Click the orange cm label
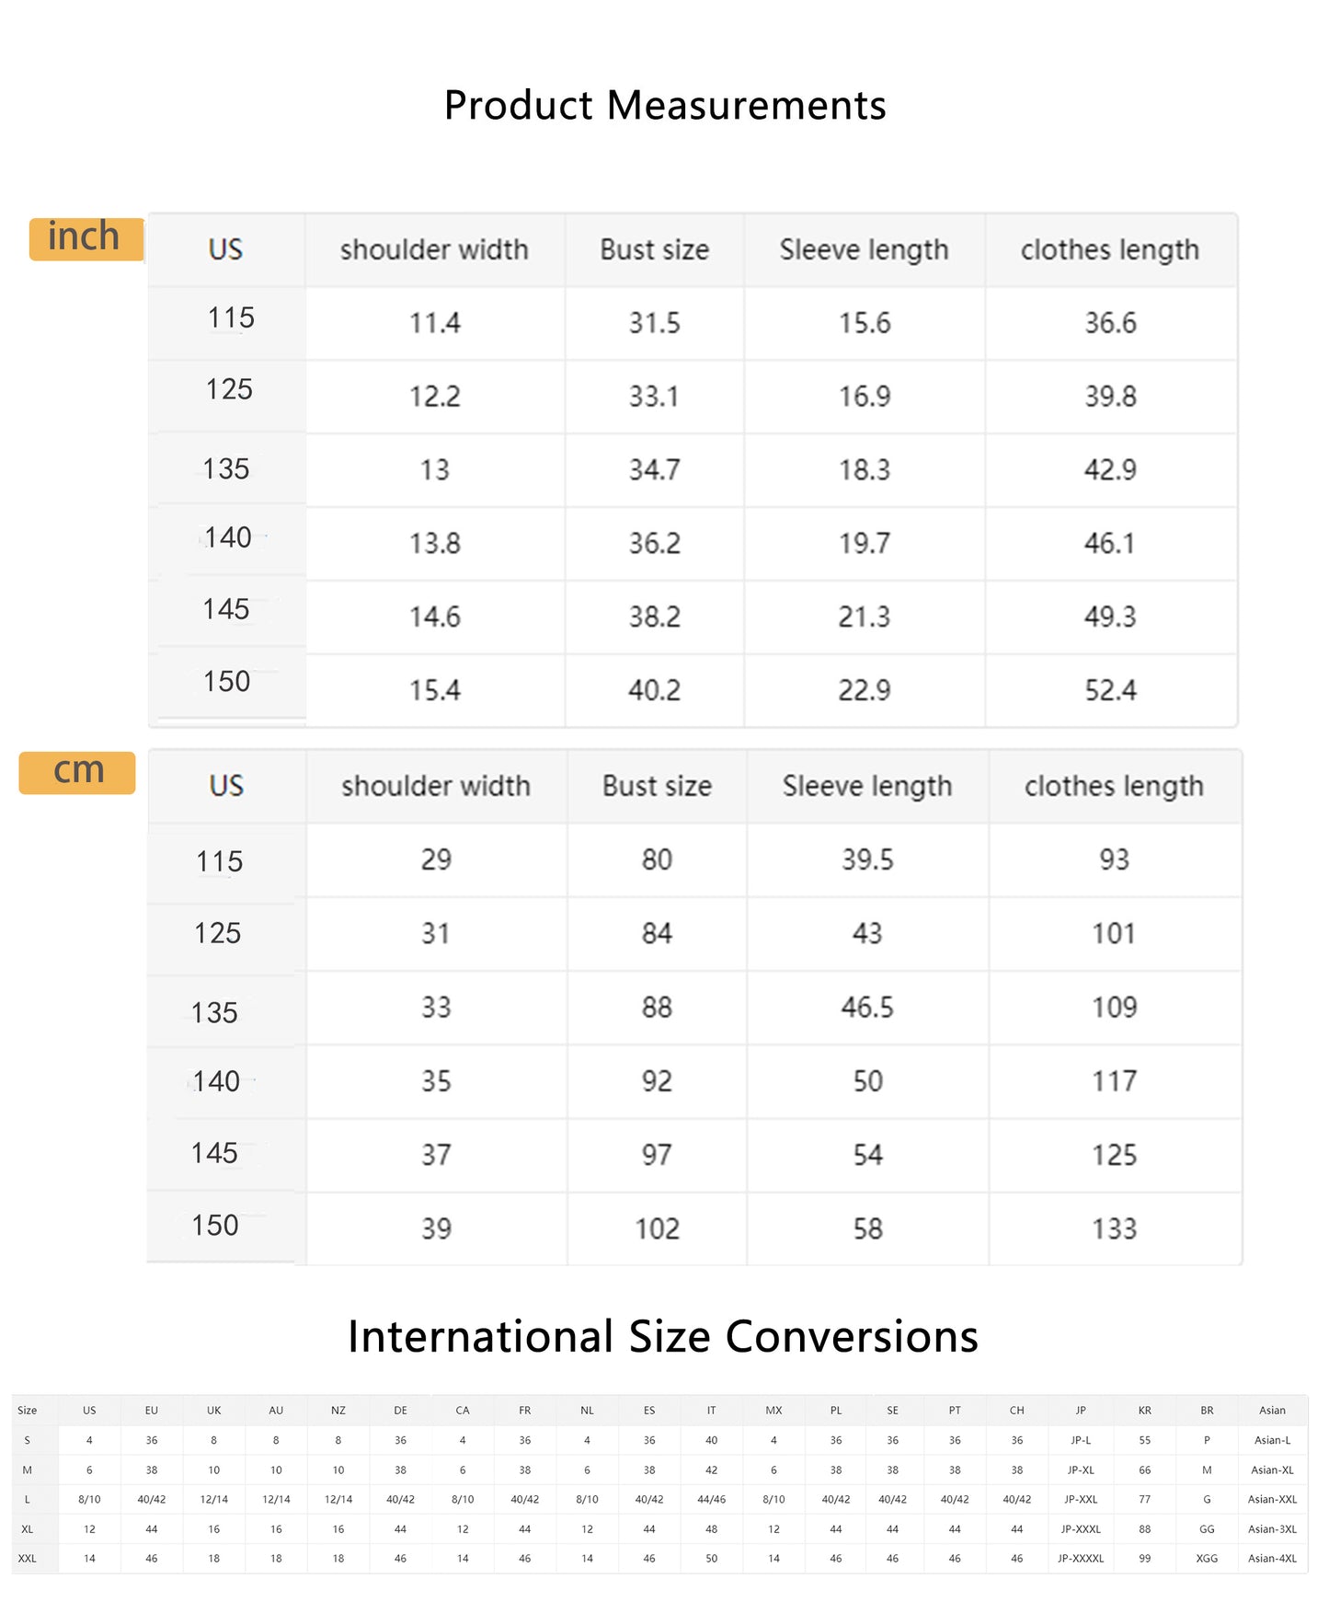Screen dimensions: 1329x1602 (77, 772)
